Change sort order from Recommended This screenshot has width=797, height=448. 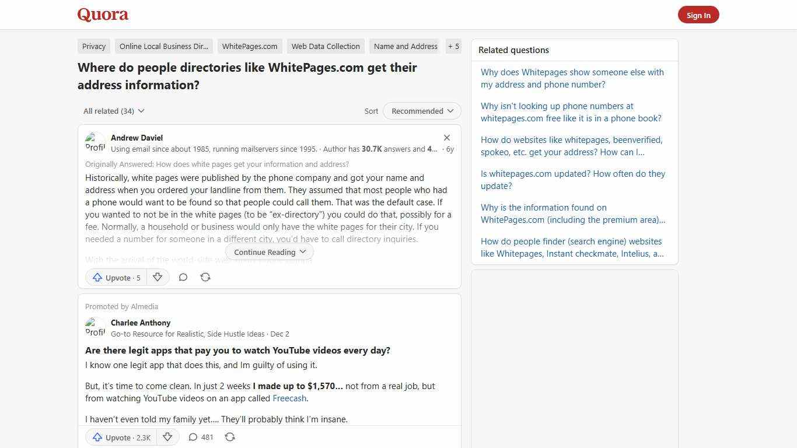click(x=421, y=111)
